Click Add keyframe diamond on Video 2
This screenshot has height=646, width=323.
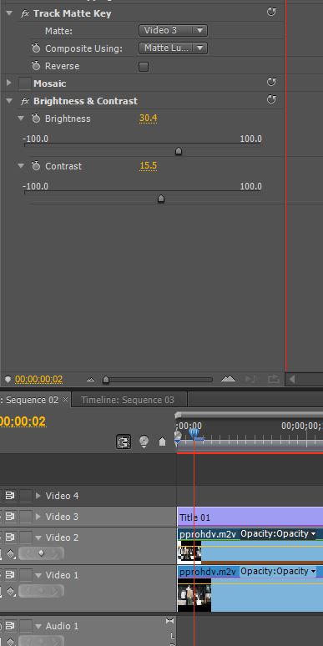(41, 553)
